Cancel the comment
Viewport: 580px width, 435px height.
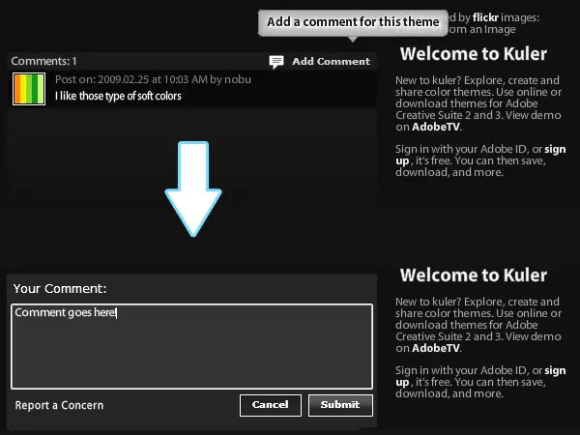coord(271,405)
